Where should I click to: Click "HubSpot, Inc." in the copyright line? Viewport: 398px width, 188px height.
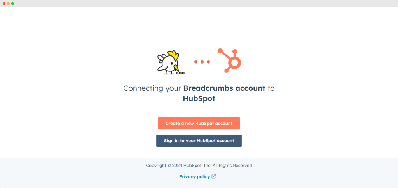click(197, 166)
